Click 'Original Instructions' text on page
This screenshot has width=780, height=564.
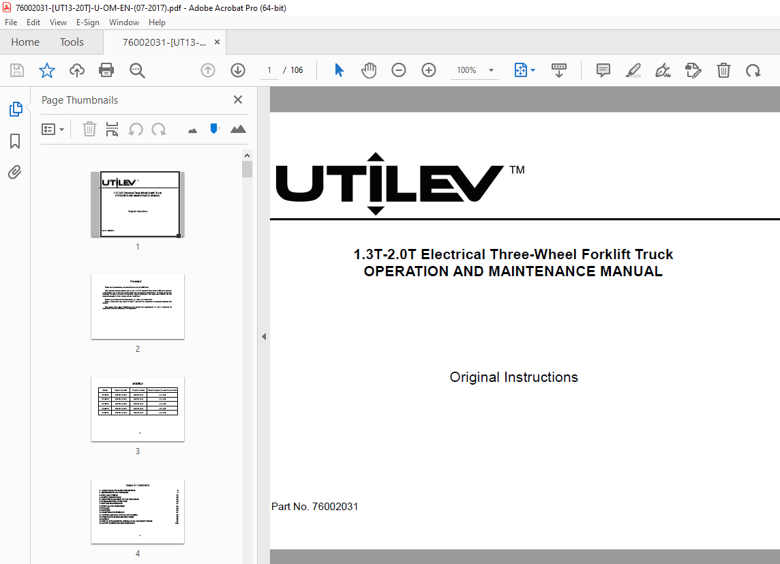coord(514,377)
